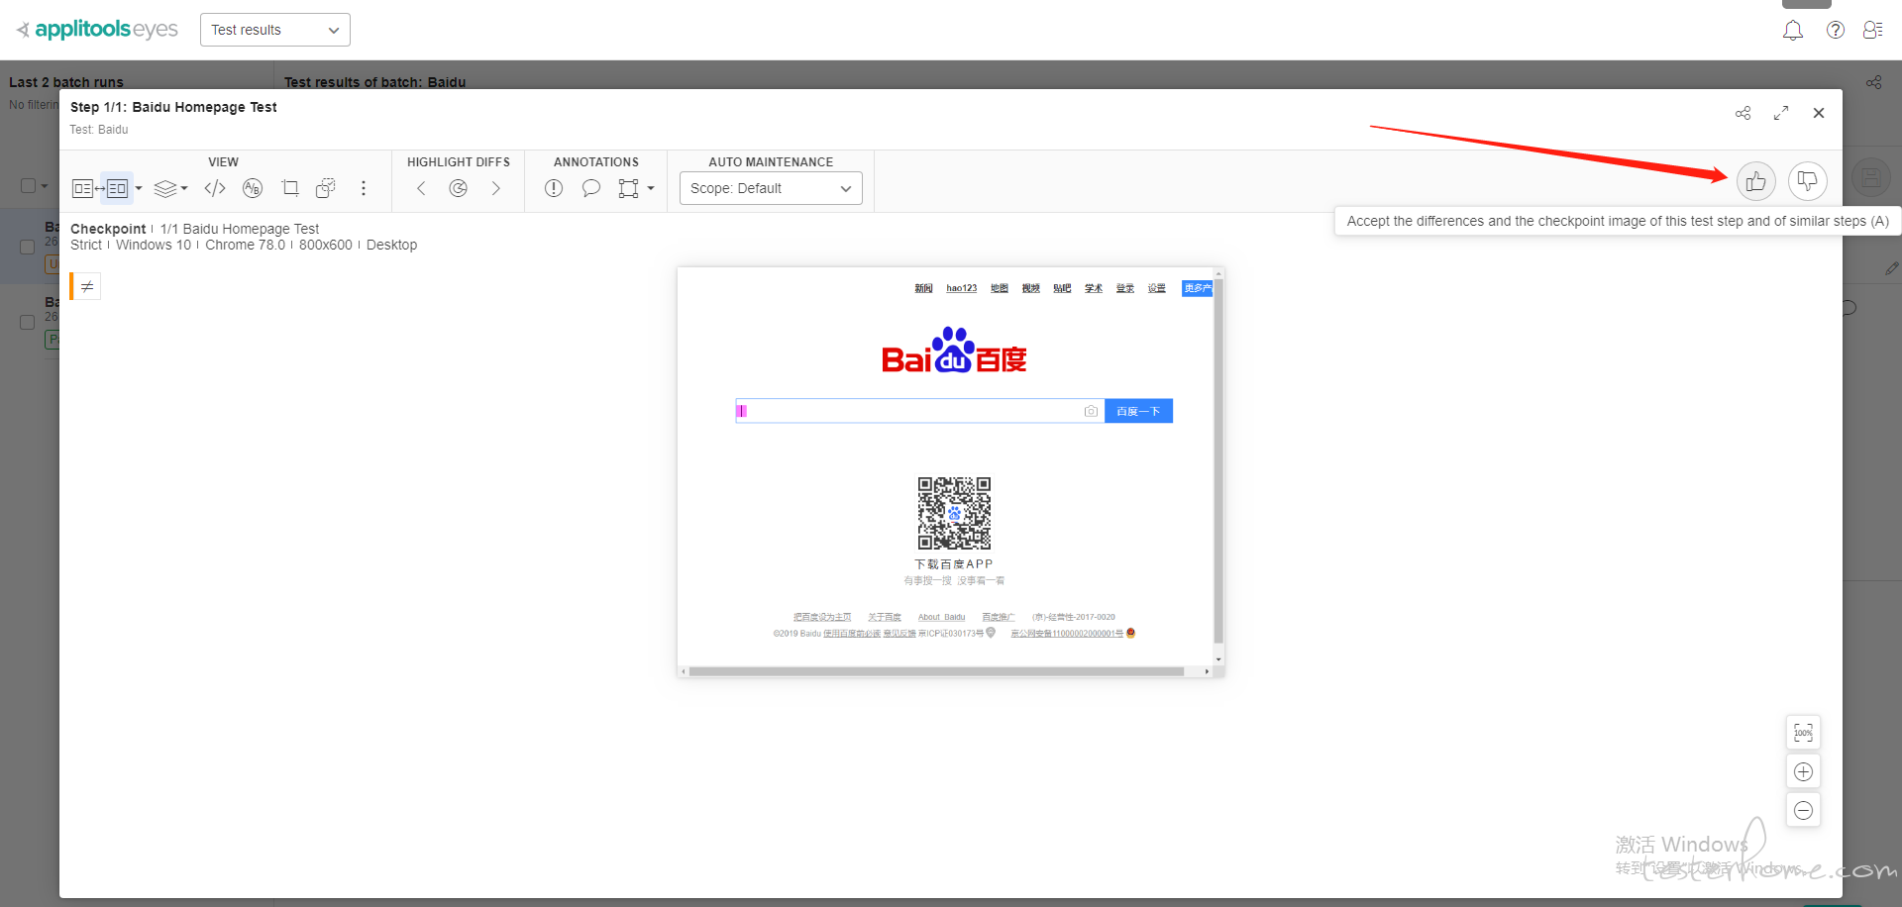Toggle the highlight diffs radar icon
This screenshot has width=1902, height=907.
(459, 188)
